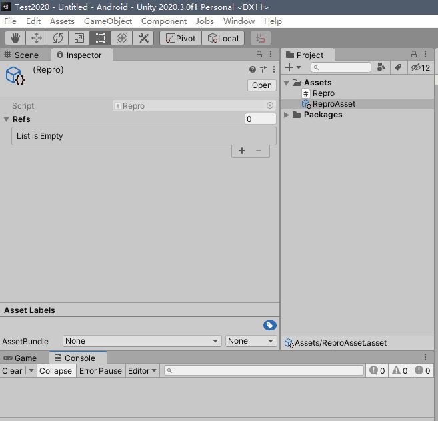Viewport: 438px width, 421px height.
Task: Lock the Inspector panel
Action: pos(259,54)
